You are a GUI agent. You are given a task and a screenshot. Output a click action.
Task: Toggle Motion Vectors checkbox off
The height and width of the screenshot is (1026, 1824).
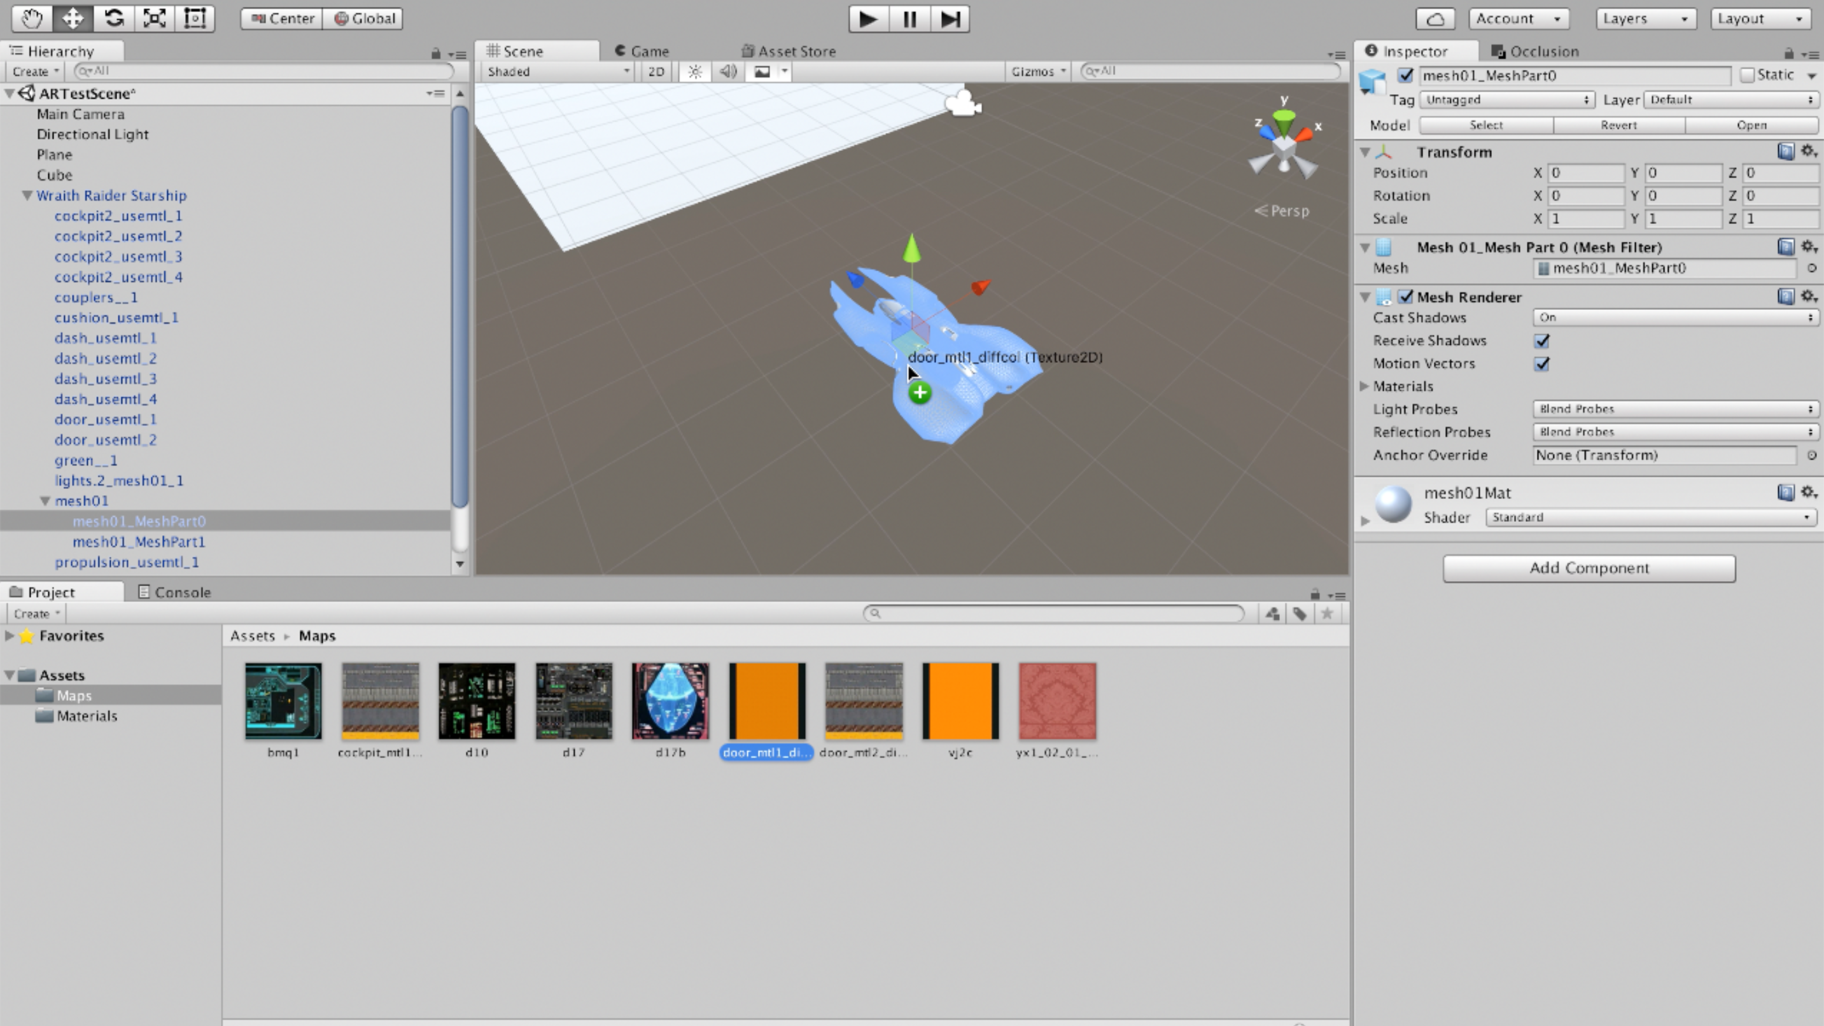point(1542,363)
